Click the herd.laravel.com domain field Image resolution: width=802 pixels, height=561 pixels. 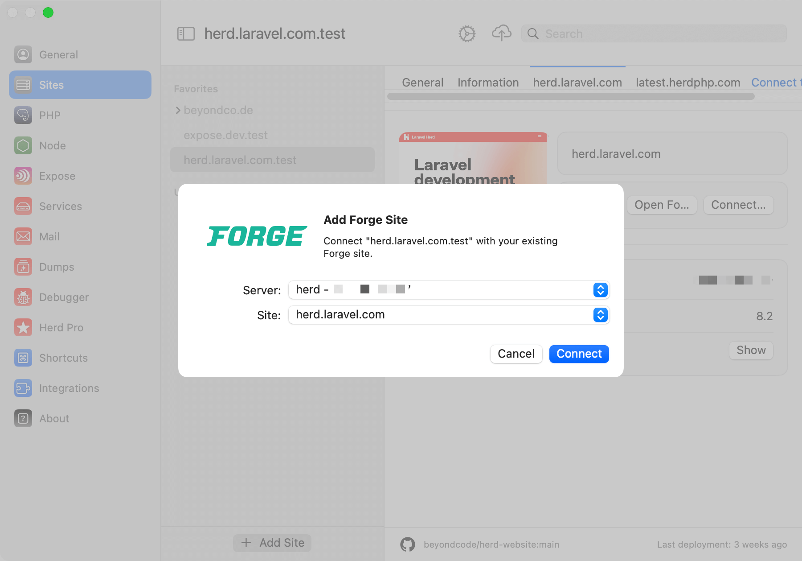(x=672, y=154)
